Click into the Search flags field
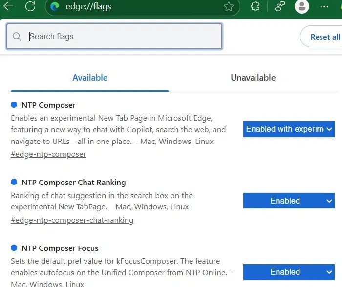Viewport: 342px width, 287px height. [x=122, y=37]
